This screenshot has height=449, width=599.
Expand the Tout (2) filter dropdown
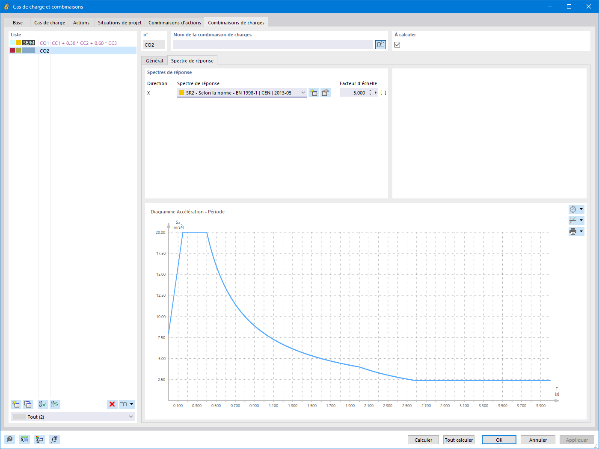(73, 417)
